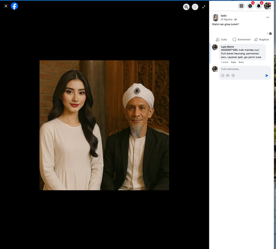The width and height of the screenshot is (276, 249).
Task: Close the photo viewer with the X
Action: pyautogui.click(x=6, y=6)
